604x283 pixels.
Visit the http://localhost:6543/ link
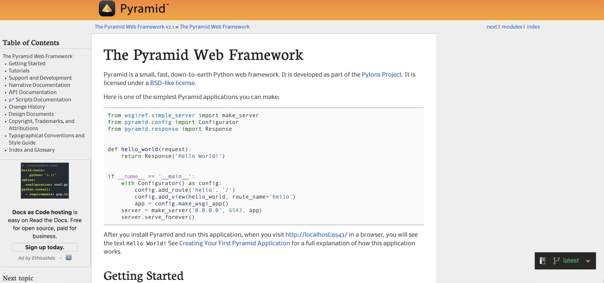point(316,235)
